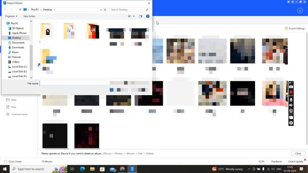Screen dimensions: 308x173
Task: Click Export Settings in the app window
Action: [x=295, y=28]
